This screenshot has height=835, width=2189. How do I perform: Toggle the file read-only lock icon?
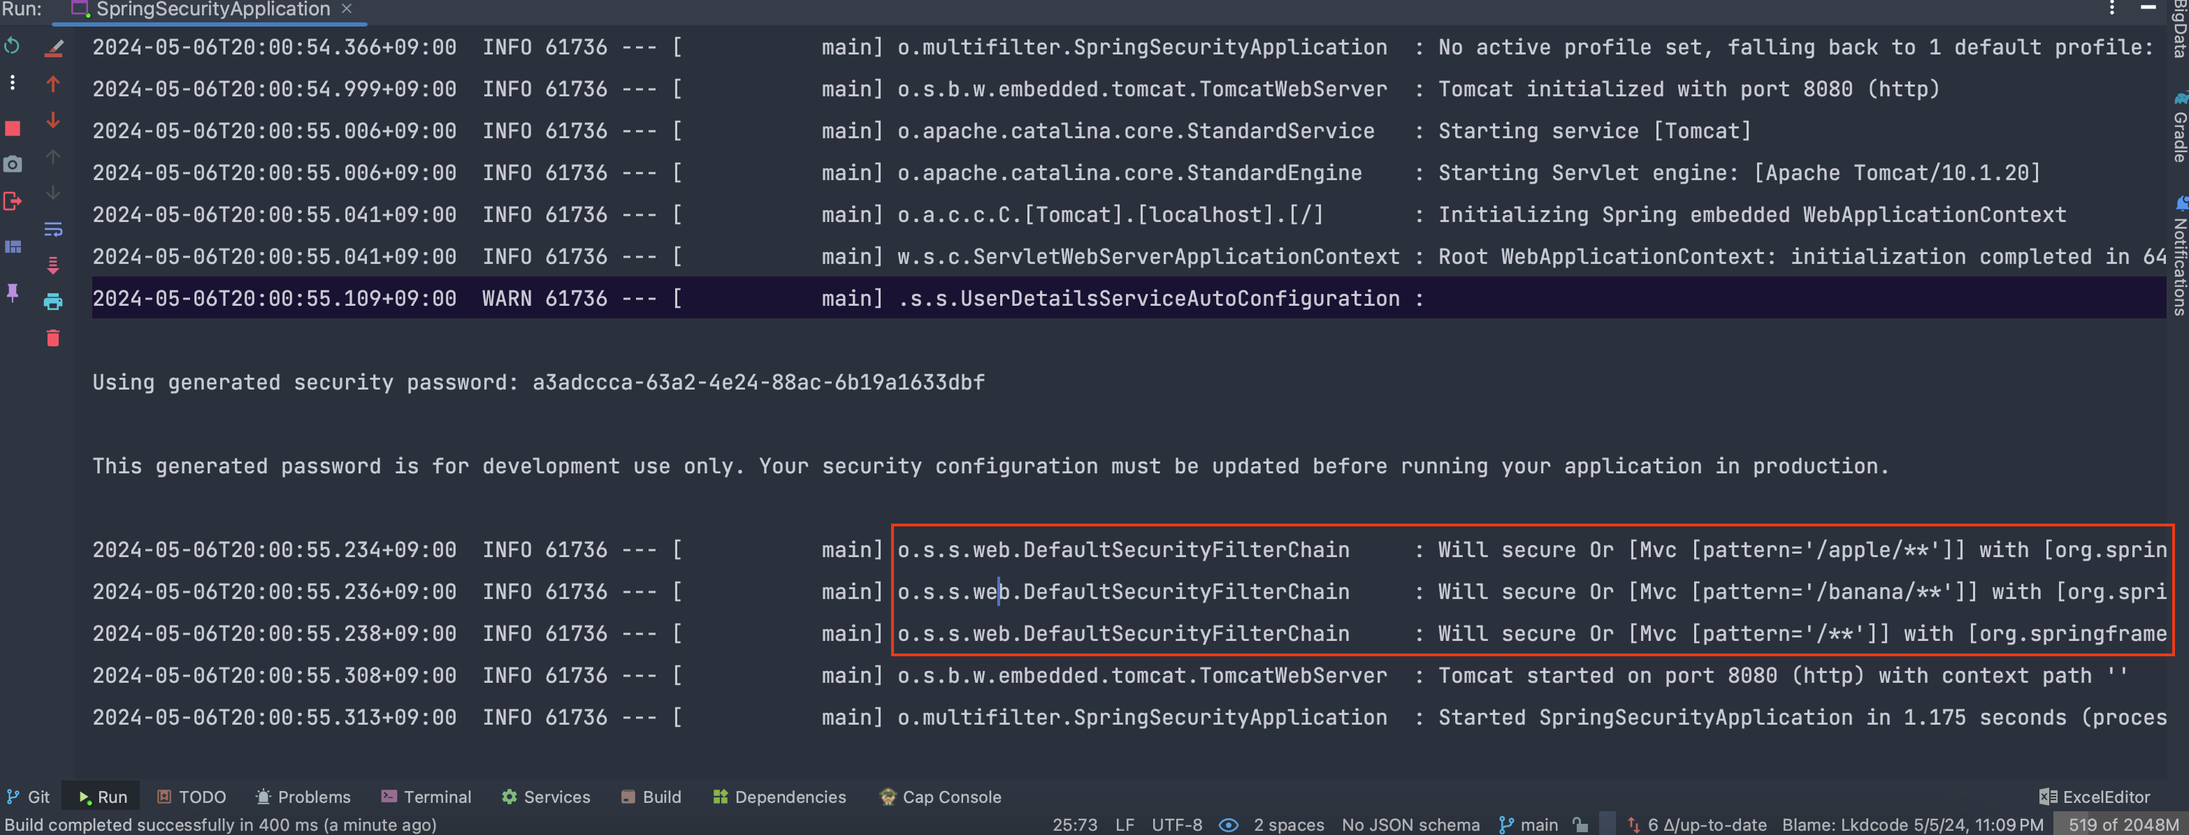(x=1580, y=825)
